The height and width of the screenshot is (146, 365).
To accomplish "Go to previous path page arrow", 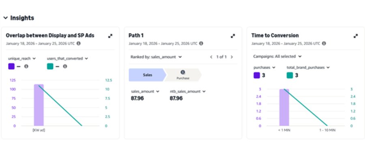I will pyautogui.click(x=211, y=57).
